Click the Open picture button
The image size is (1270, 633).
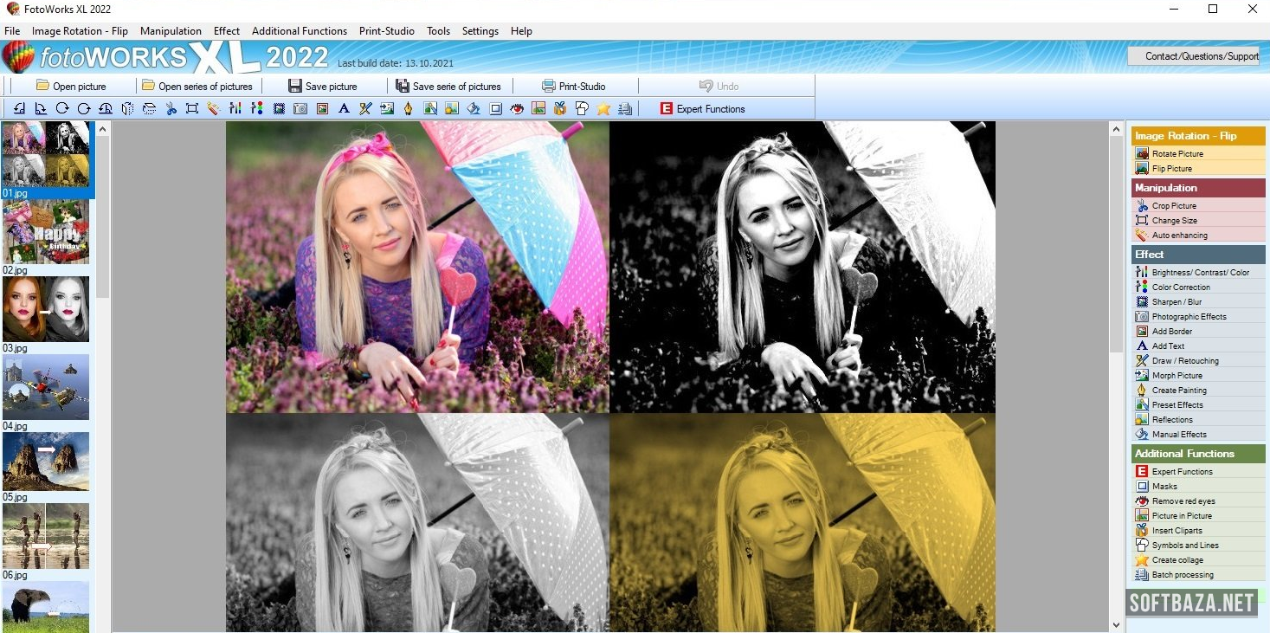click(x=71, y=87)
